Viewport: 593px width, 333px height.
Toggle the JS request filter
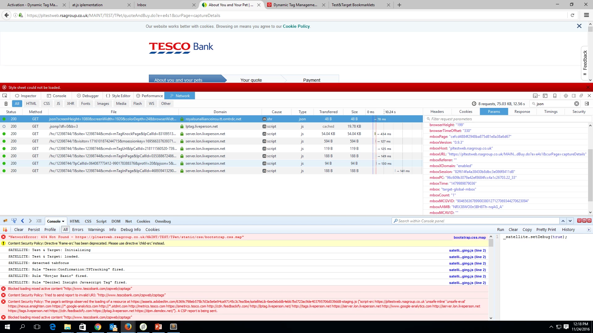coord(58,104)
